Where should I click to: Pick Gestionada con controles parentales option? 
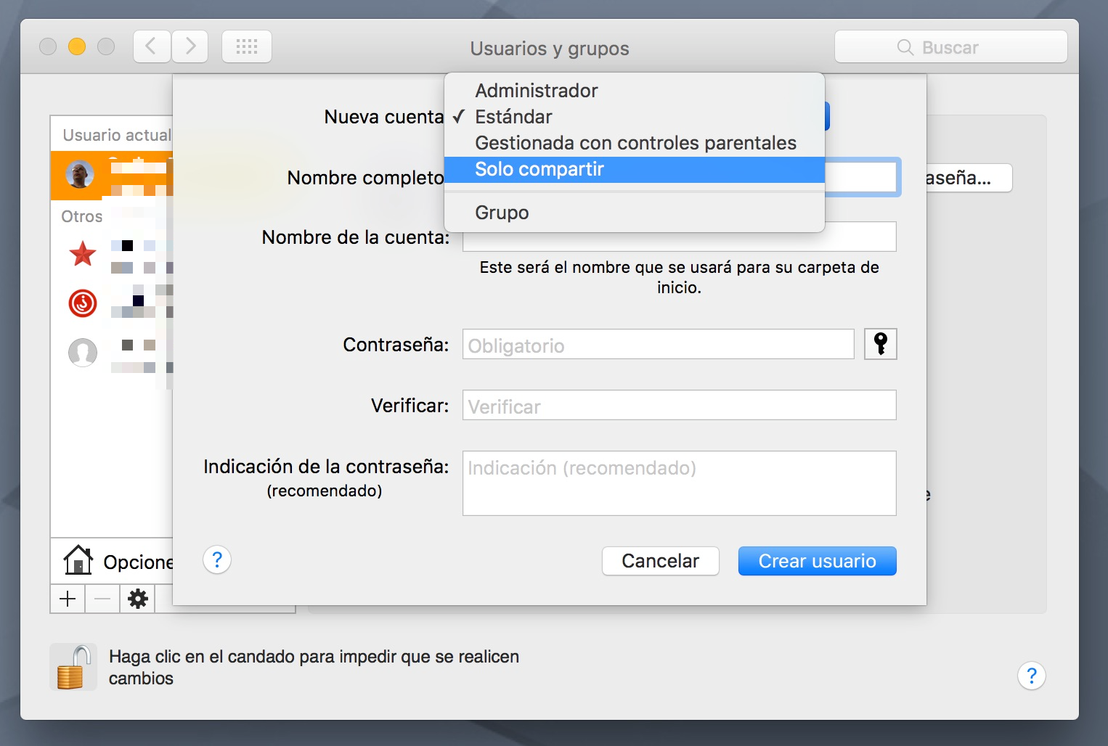(634, 143)
